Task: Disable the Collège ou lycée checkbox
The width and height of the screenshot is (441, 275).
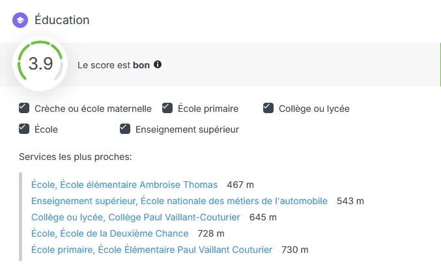Action: coord(268,108)
